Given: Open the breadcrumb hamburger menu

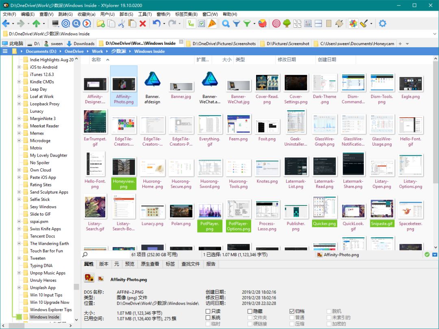Looking at the screenshot, I should (x=5, y=51).
